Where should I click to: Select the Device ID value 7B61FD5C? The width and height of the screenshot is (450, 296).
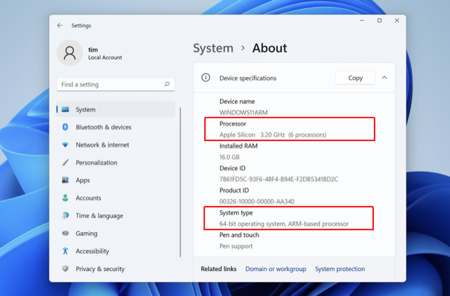[279, 179]
